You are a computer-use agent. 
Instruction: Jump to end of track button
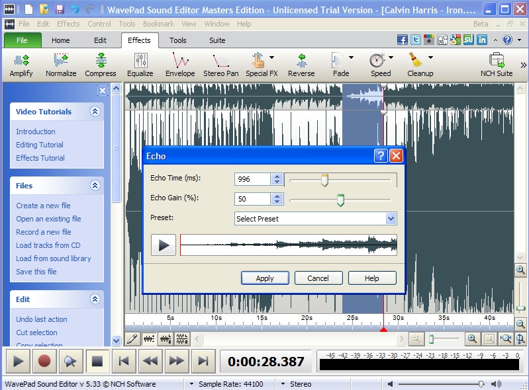(x=203, y=361)
